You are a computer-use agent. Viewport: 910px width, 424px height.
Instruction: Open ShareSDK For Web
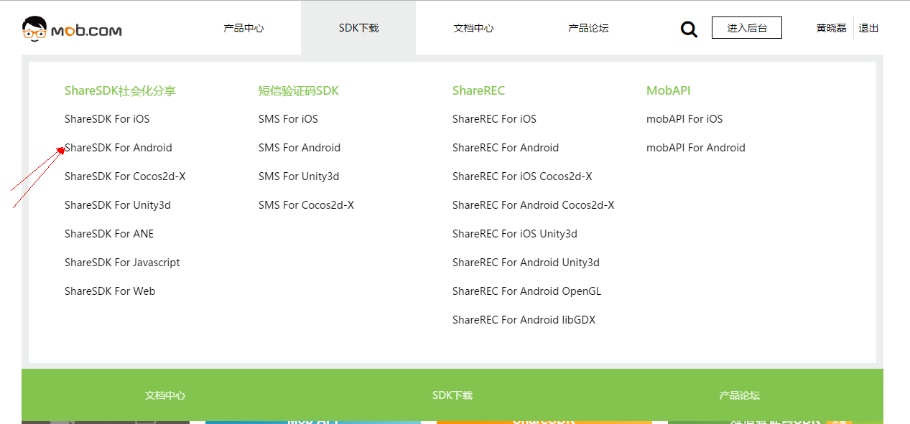[110, 291]
